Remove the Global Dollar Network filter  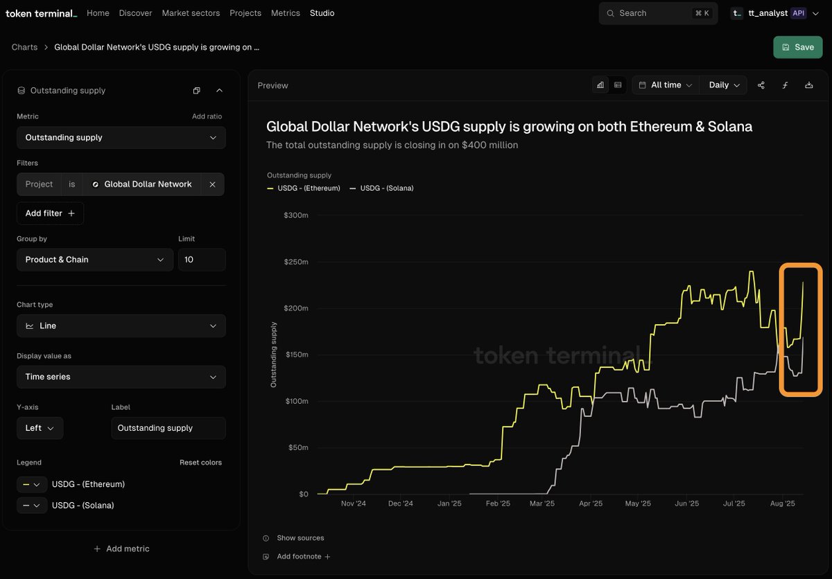(x=212, y=184)
